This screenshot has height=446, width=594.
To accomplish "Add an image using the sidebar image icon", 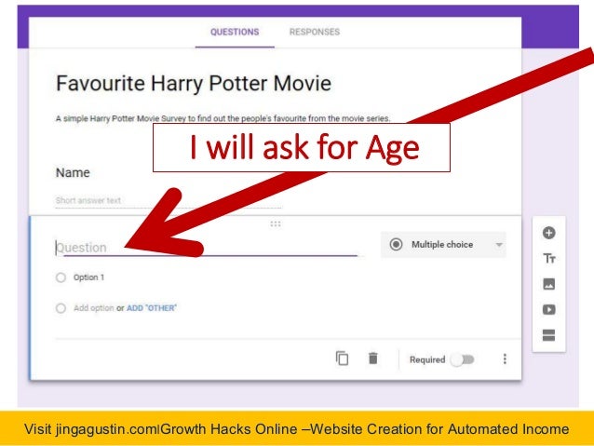I will point(548,284).
